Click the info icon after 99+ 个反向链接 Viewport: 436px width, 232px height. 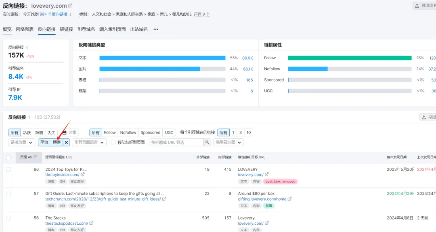pyautogui.click(x=71, y=15)
